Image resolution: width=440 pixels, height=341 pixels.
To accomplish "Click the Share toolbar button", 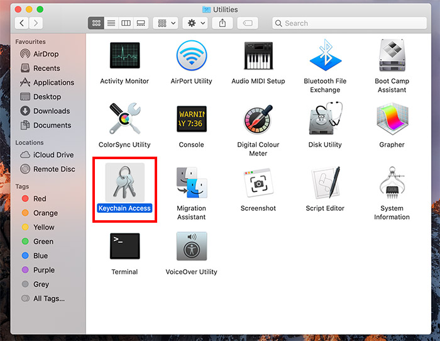I will point(223,23).
